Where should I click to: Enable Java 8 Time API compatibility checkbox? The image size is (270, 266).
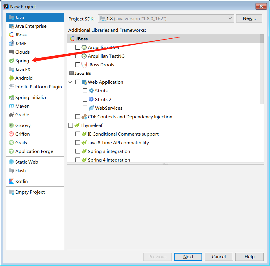click(78, 143)
